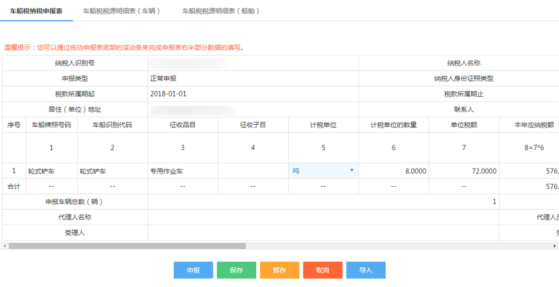Click the 征收品目 cell showing 专用作业车
Screen dimensions: 559x287
[182, 171]
